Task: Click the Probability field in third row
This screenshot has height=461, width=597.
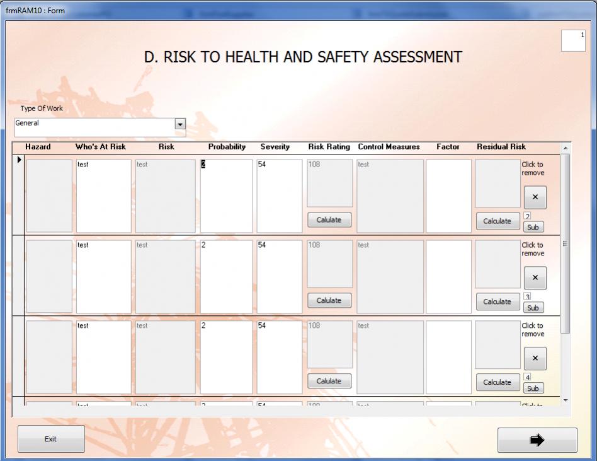Action: [x=226, y=357]
